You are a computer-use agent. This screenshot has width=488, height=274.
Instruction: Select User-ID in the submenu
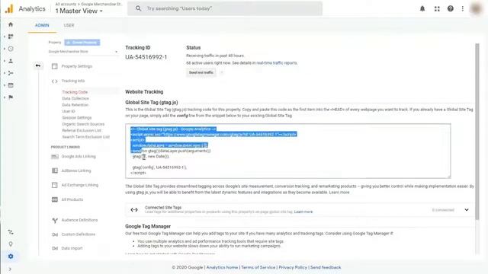(69, 111)
